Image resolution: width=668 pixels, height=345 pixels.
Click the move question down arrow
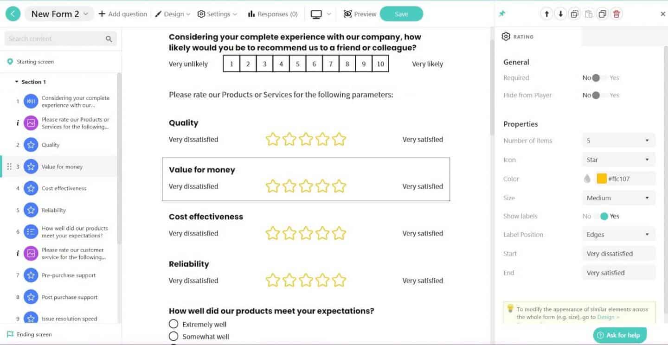pyautogui.click(x=561, y=14)
